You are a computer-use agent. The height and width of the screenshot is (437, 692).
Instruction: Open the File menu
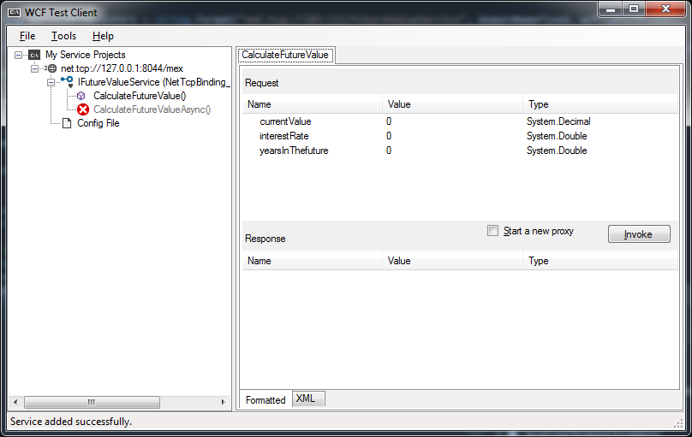pos(27,36)
